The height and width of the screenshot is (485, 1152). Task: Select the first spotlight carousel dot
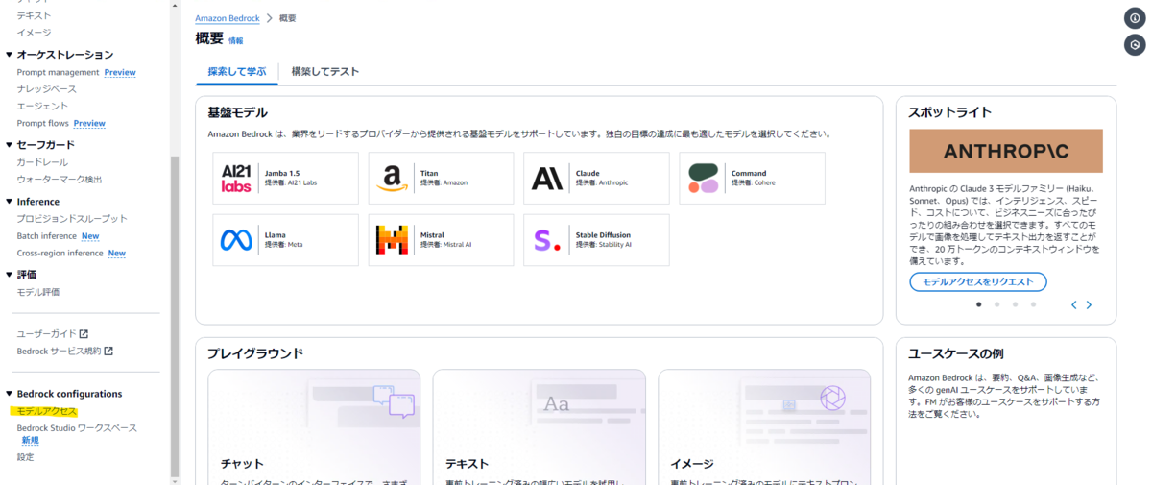click(x=978, y=304)
